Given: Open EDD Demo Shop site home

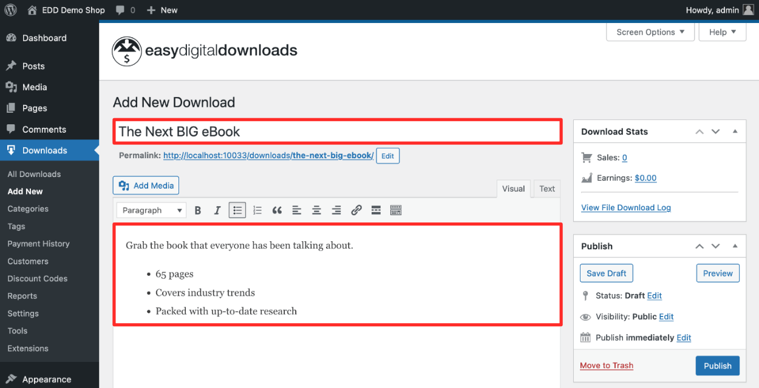Looking at the screenshot, I should [x=66, y=10].
